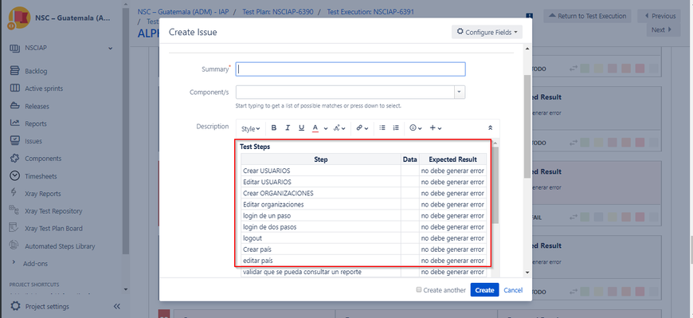
Task: Click the Releases ship icon
Action: pyautogui.click(x=14, y=106)
